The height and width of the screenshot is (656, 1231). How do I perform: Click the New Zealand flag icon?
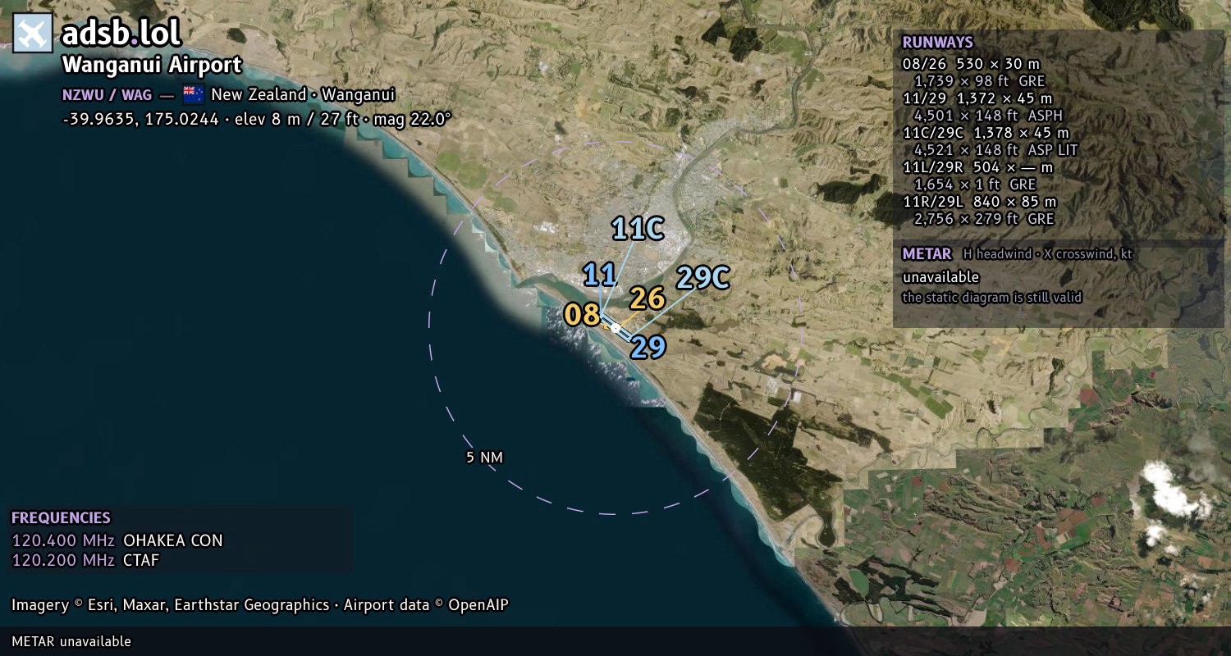(193, 94)
